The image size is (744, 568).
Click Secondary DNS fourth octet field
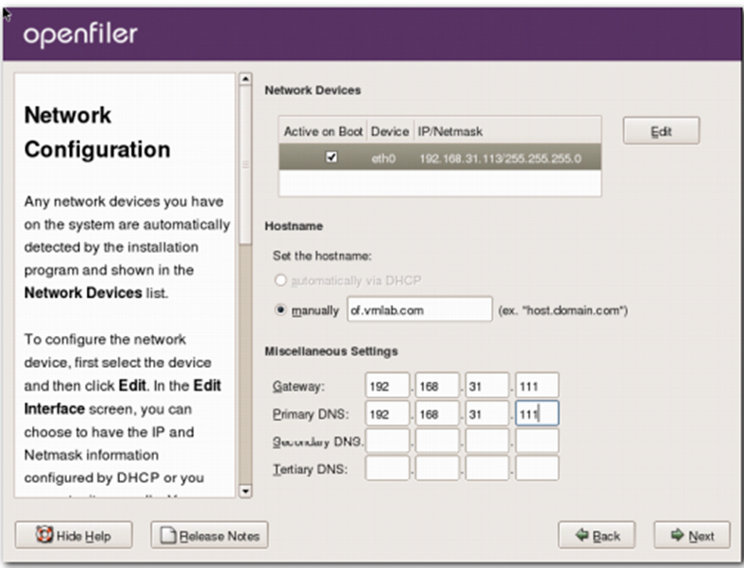click(x=537, y=441)
